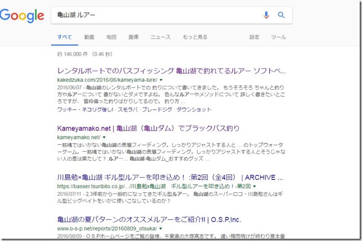
Task: Expand dropdown arrow next to www.o-s-p.net URL
Action: [160, 229]
